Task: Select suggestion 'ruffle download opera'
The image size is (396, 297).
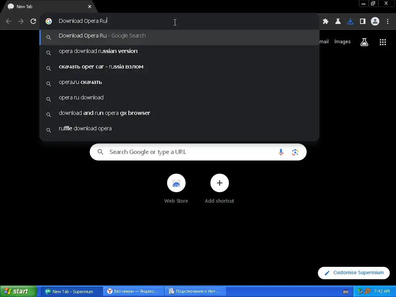Action: (x=179, y=128)
